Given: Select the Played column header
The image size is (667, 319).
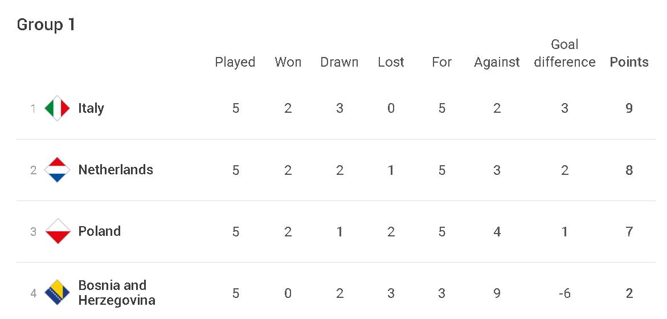Looking at the screenshot, I should coord(235,62).
